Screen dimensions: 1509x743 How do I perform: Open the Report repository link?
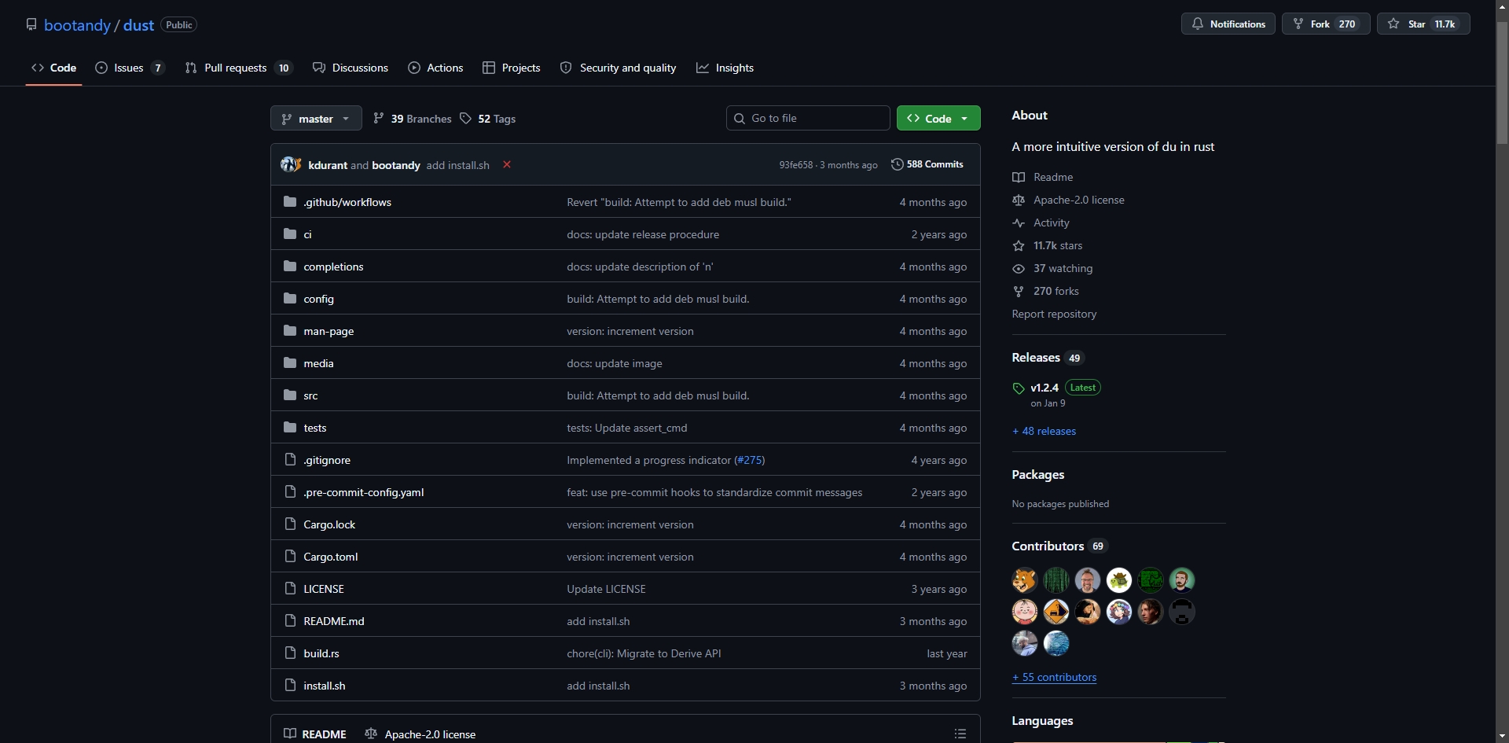coord(1054,314)
